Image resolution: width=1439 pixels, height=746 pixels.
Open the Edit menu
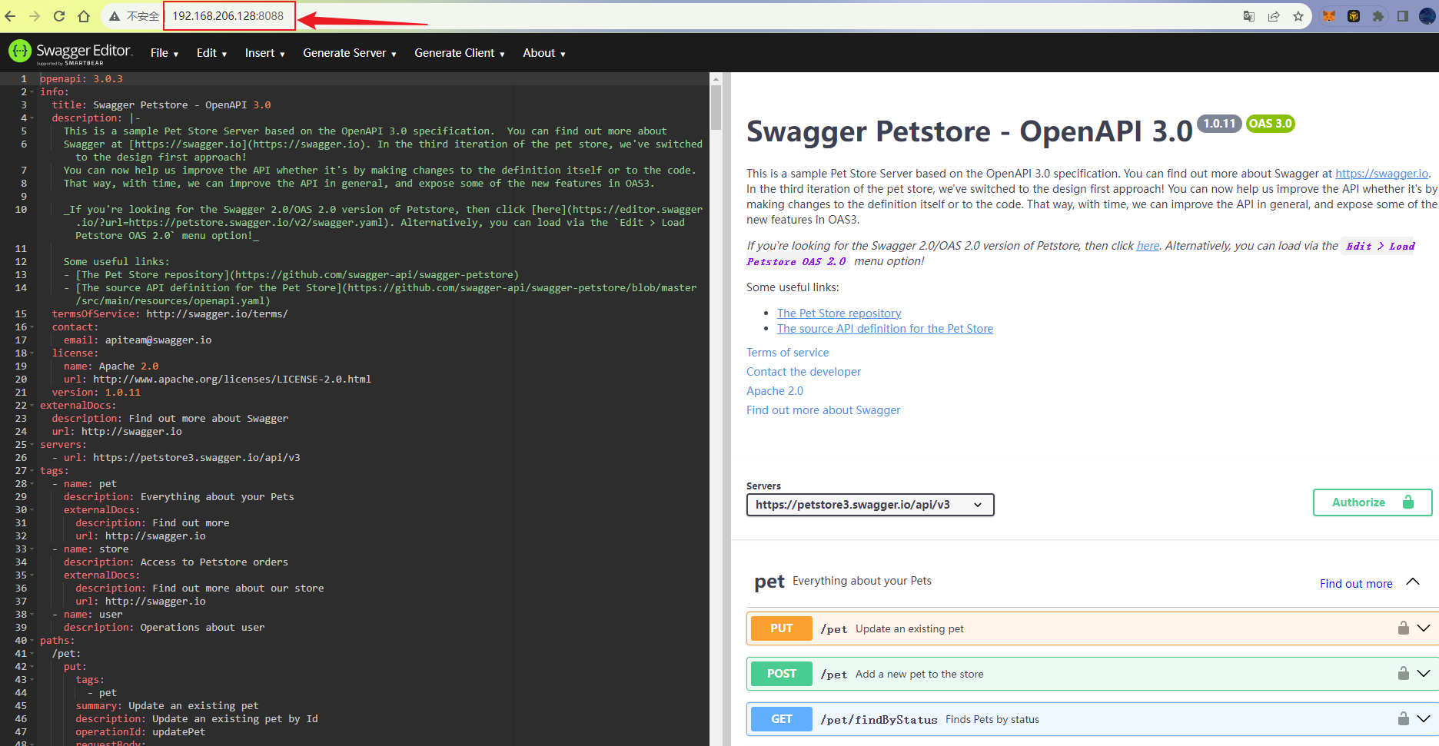(211, 53)
